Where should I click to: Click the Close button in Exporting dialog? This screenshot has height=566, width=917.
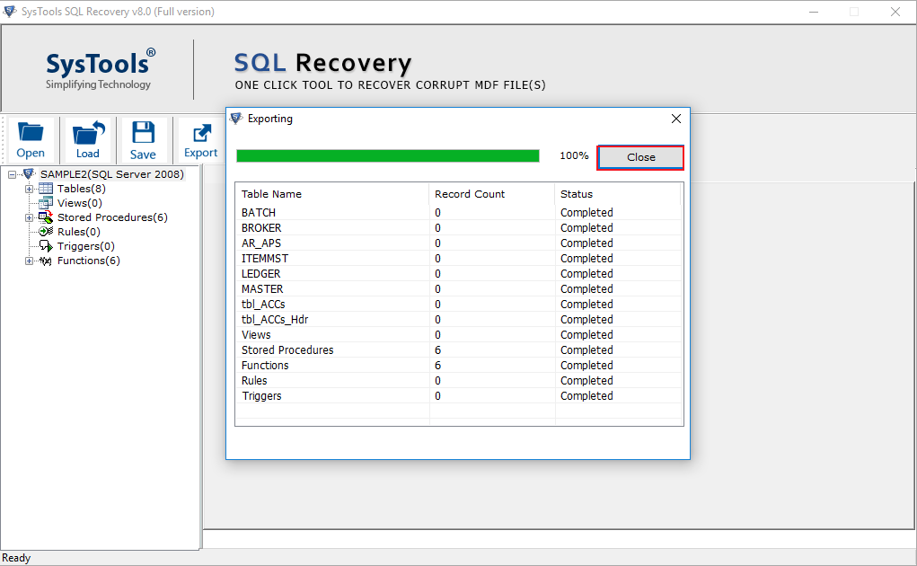click(x=640, y=157)
